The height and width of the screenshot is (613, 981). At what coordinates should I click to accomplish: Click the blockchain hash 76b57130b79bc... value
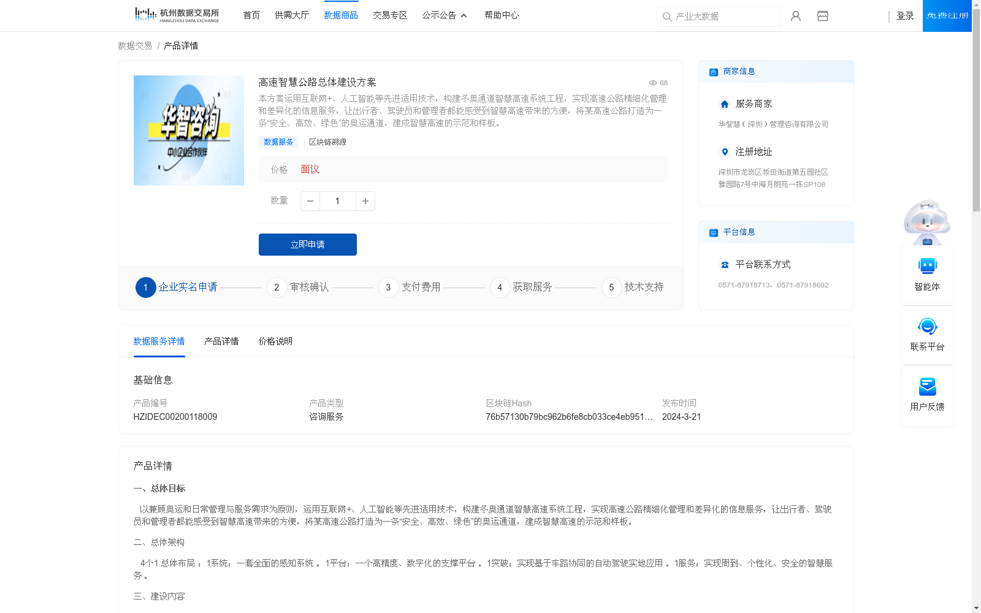[569, 417]
